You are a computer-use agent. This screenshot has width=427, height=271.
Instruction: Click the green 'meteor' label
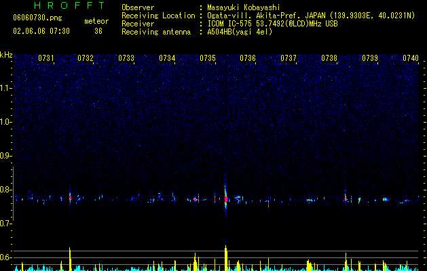click(96, 21)
